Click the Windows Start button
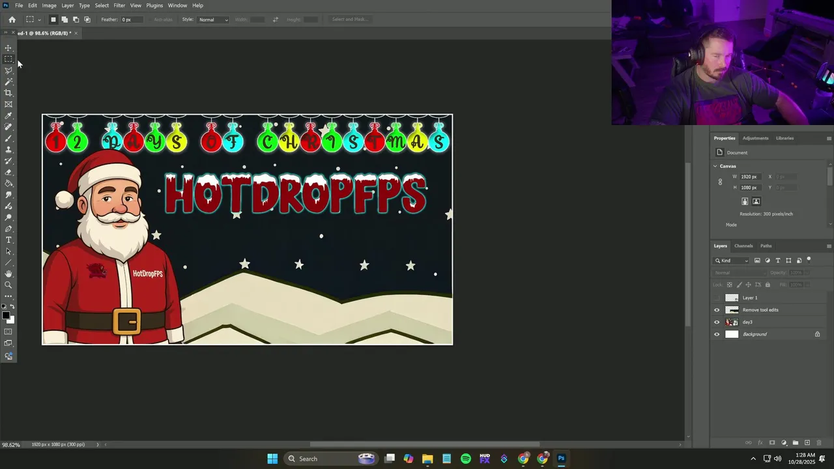Screen dimensions: 834x469 click(272, 459)
